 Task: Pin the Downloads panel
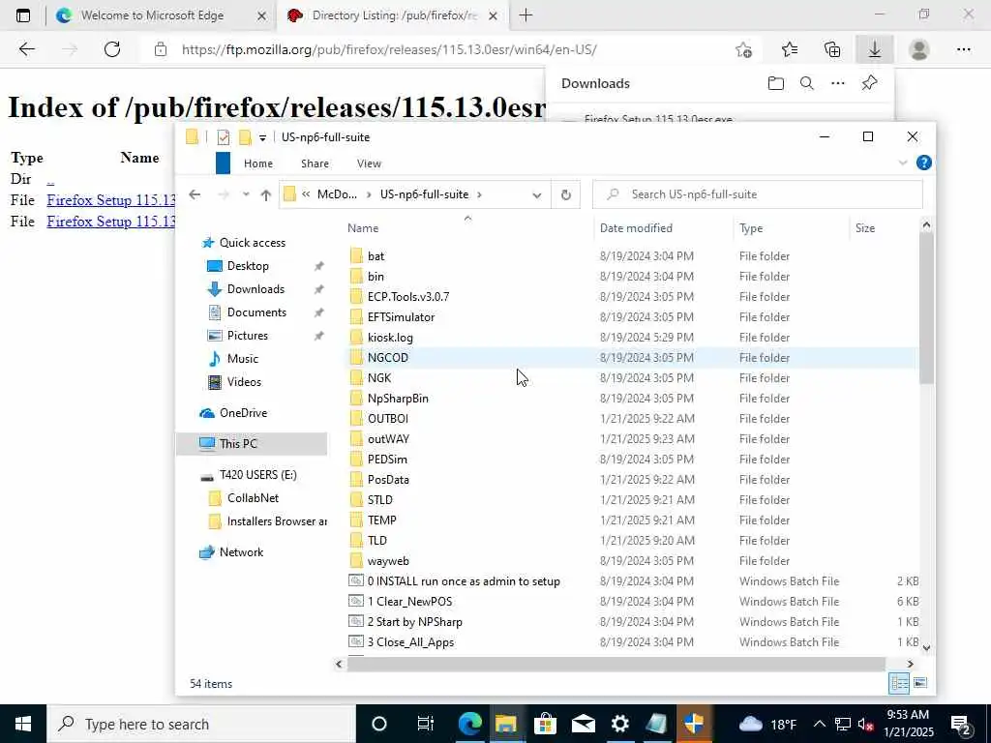(869, 83)
